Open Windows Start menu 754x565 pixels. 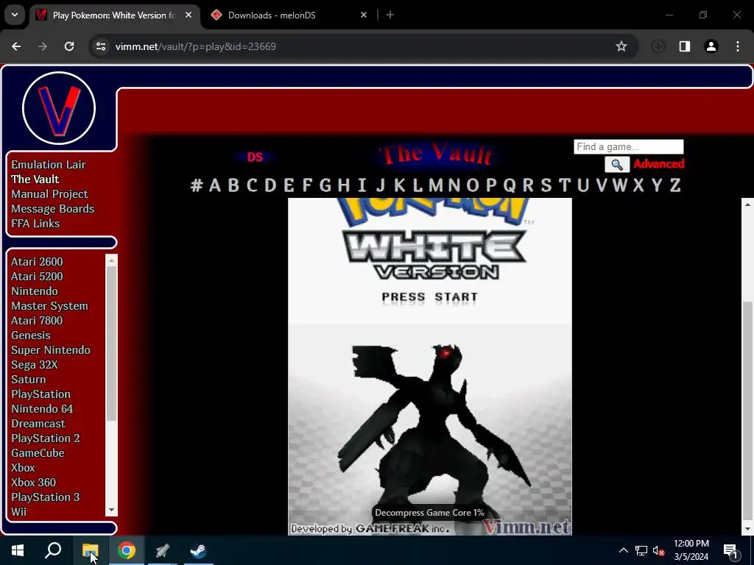(x=18, y=550)
